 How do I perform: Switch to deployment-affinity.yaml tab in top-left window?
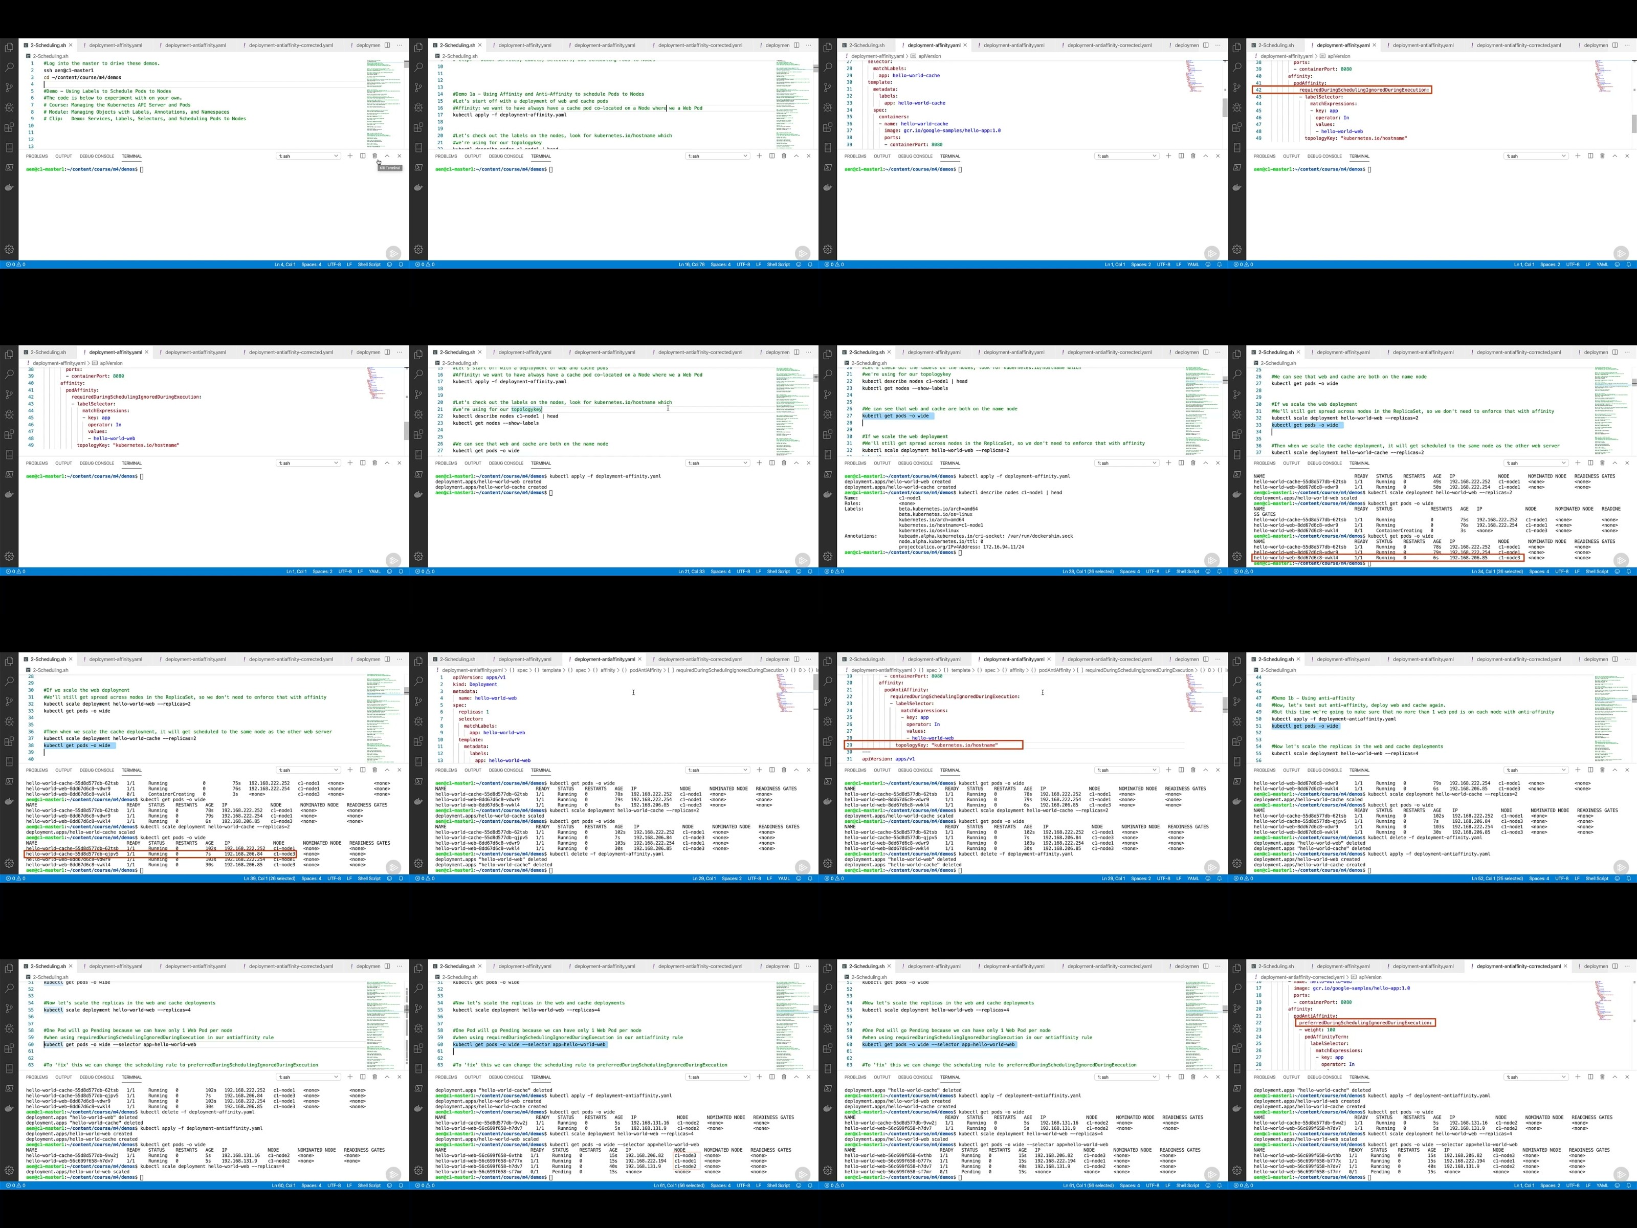[116, 45]
